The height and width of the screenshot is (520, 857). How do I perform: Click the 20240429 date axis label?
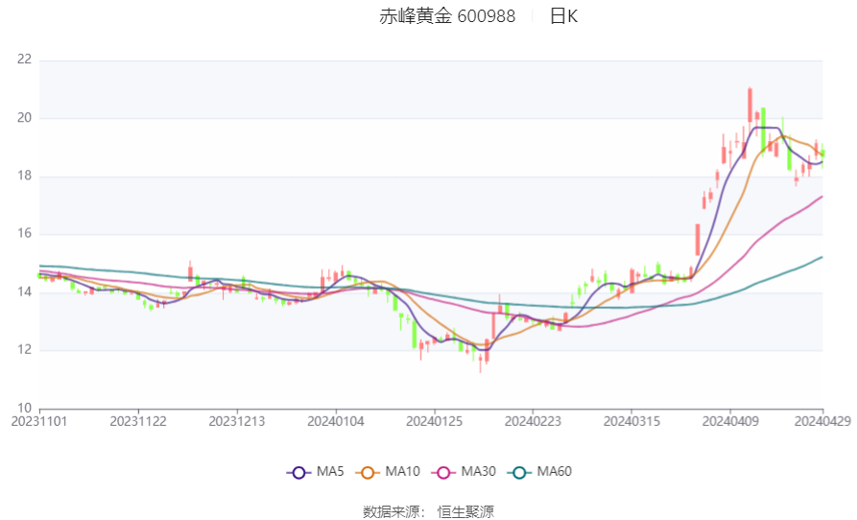822,422
